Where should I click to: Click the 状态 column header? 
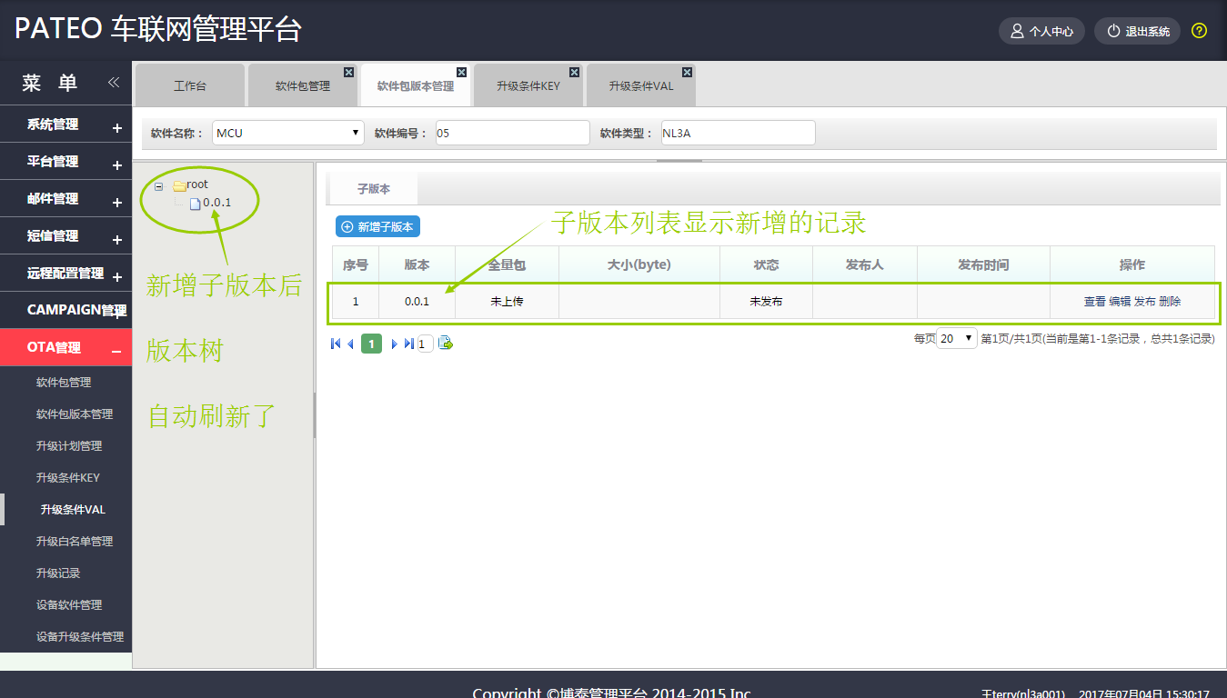(767, 264)
